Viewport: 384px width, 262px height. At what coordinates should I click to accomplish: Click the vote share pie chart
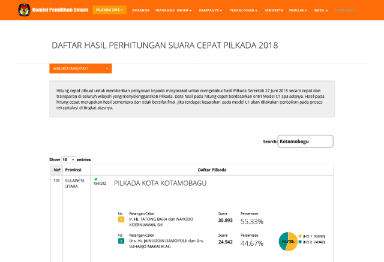coord(288,242)
